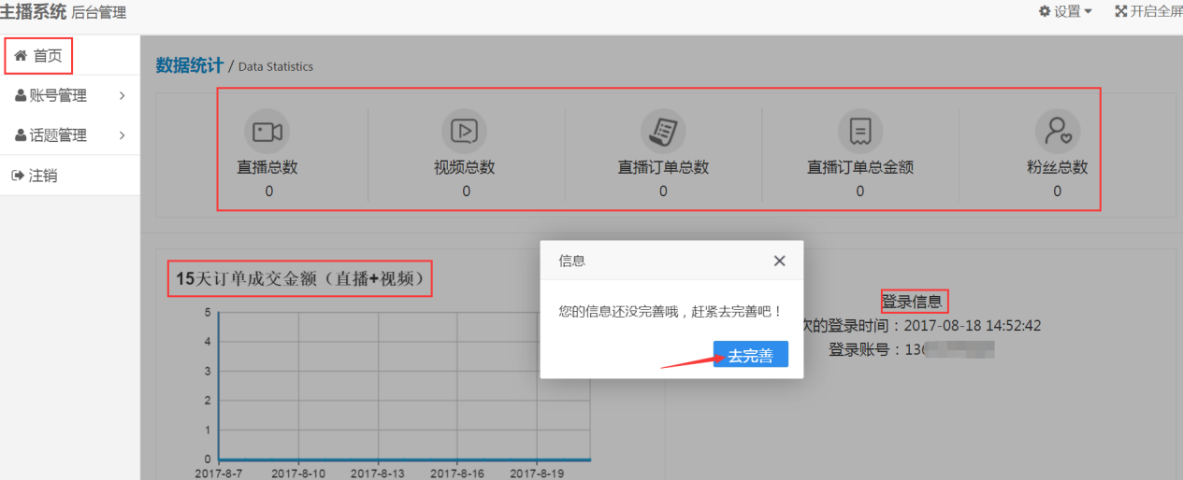Open the 话题管理 menu
This screenshot has width=1183, height=480.
coord(70,135)
